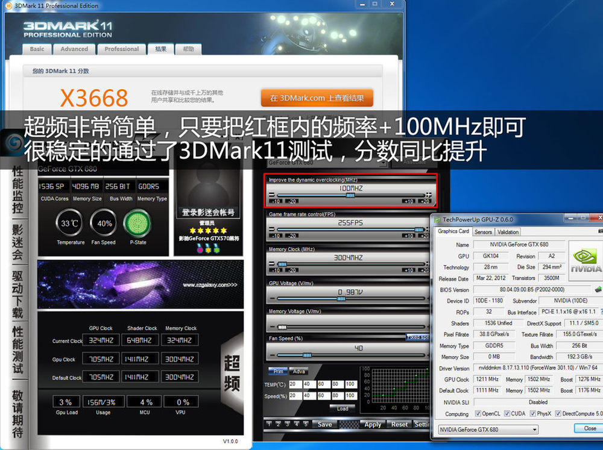Switch to the 结果 tab

[161, 49]
